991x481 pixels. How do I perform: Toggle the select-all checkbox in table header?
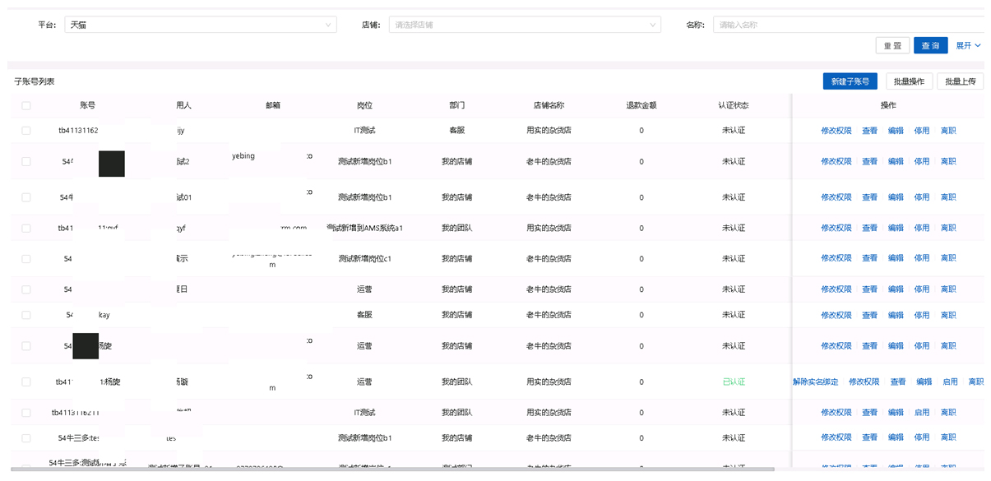click(26, 106)
